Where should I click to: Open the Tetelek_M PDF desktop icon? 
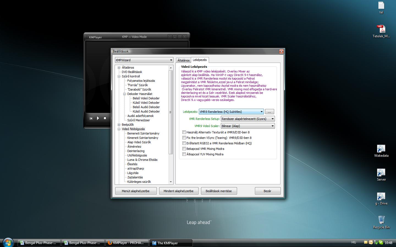pos(381,31)
